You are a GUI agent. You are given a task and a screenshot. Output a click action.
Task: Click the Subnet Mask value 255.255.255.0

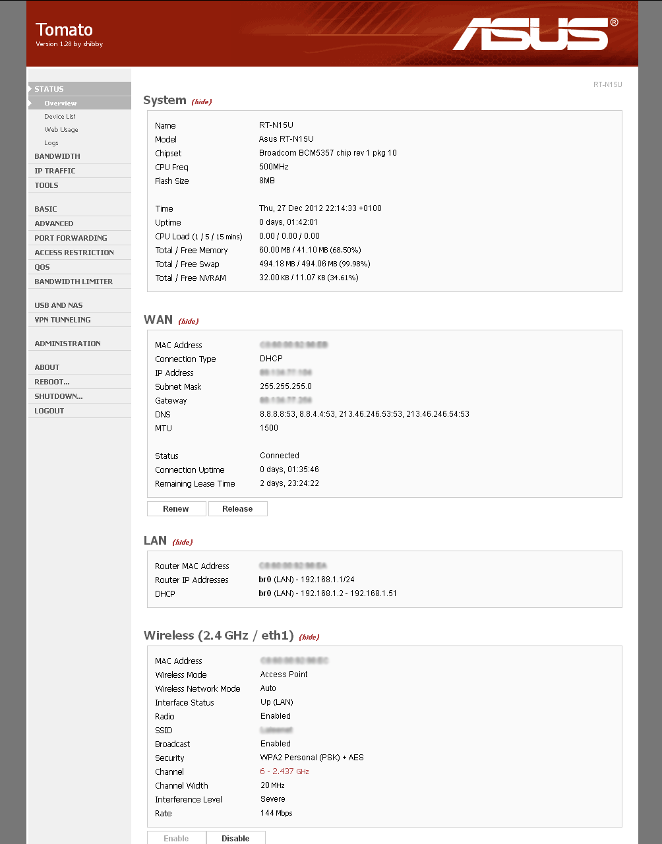286,386
